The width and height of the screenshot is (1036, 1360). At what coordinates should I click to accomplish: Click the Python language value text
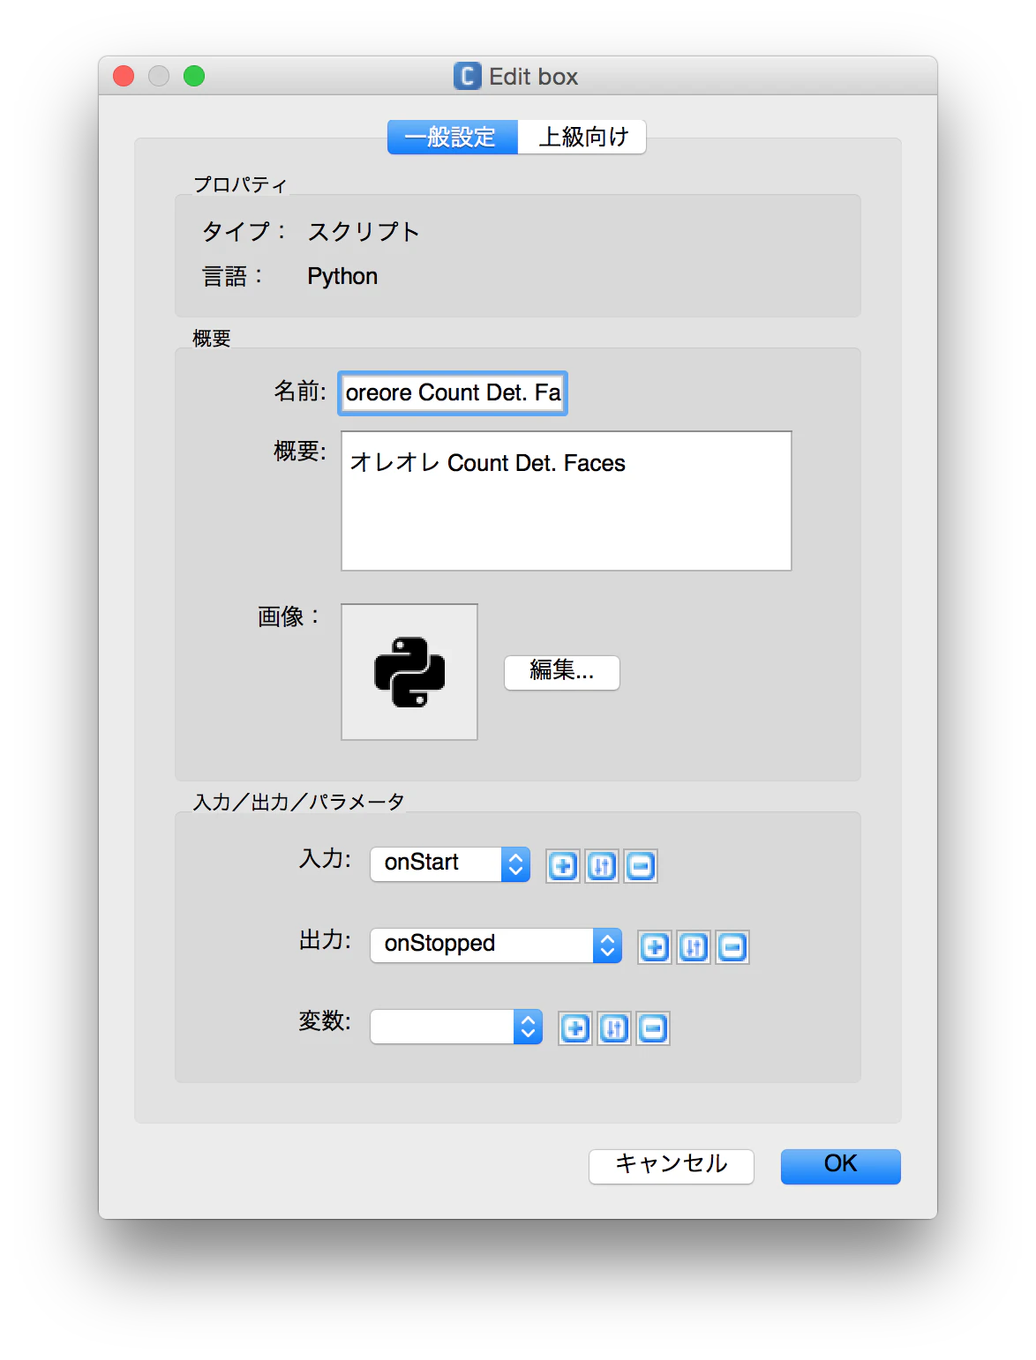pos(342,277)
